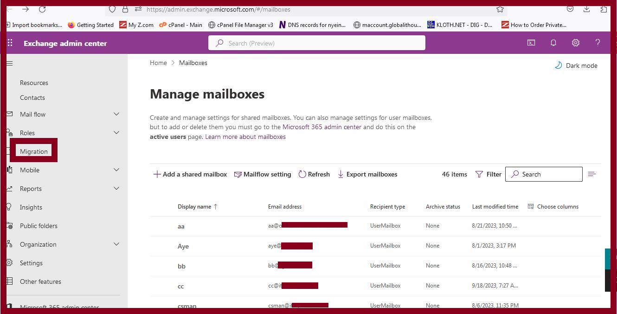Open the cPanel - Main bookmark
617x314 pixels.
pyautogui.click(x=180, y=25)
